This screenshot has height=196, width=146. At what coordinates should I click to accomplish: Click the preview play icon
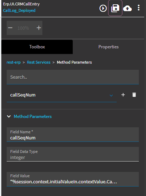click(103, 9)
